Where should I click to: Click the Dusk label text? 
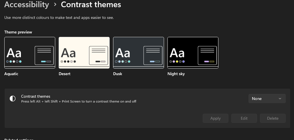click(x=117, y=74)
